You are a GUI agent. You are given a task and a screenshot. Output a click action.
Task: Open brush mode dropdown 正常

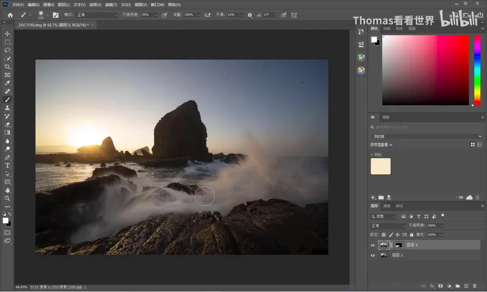click(97, 15)
